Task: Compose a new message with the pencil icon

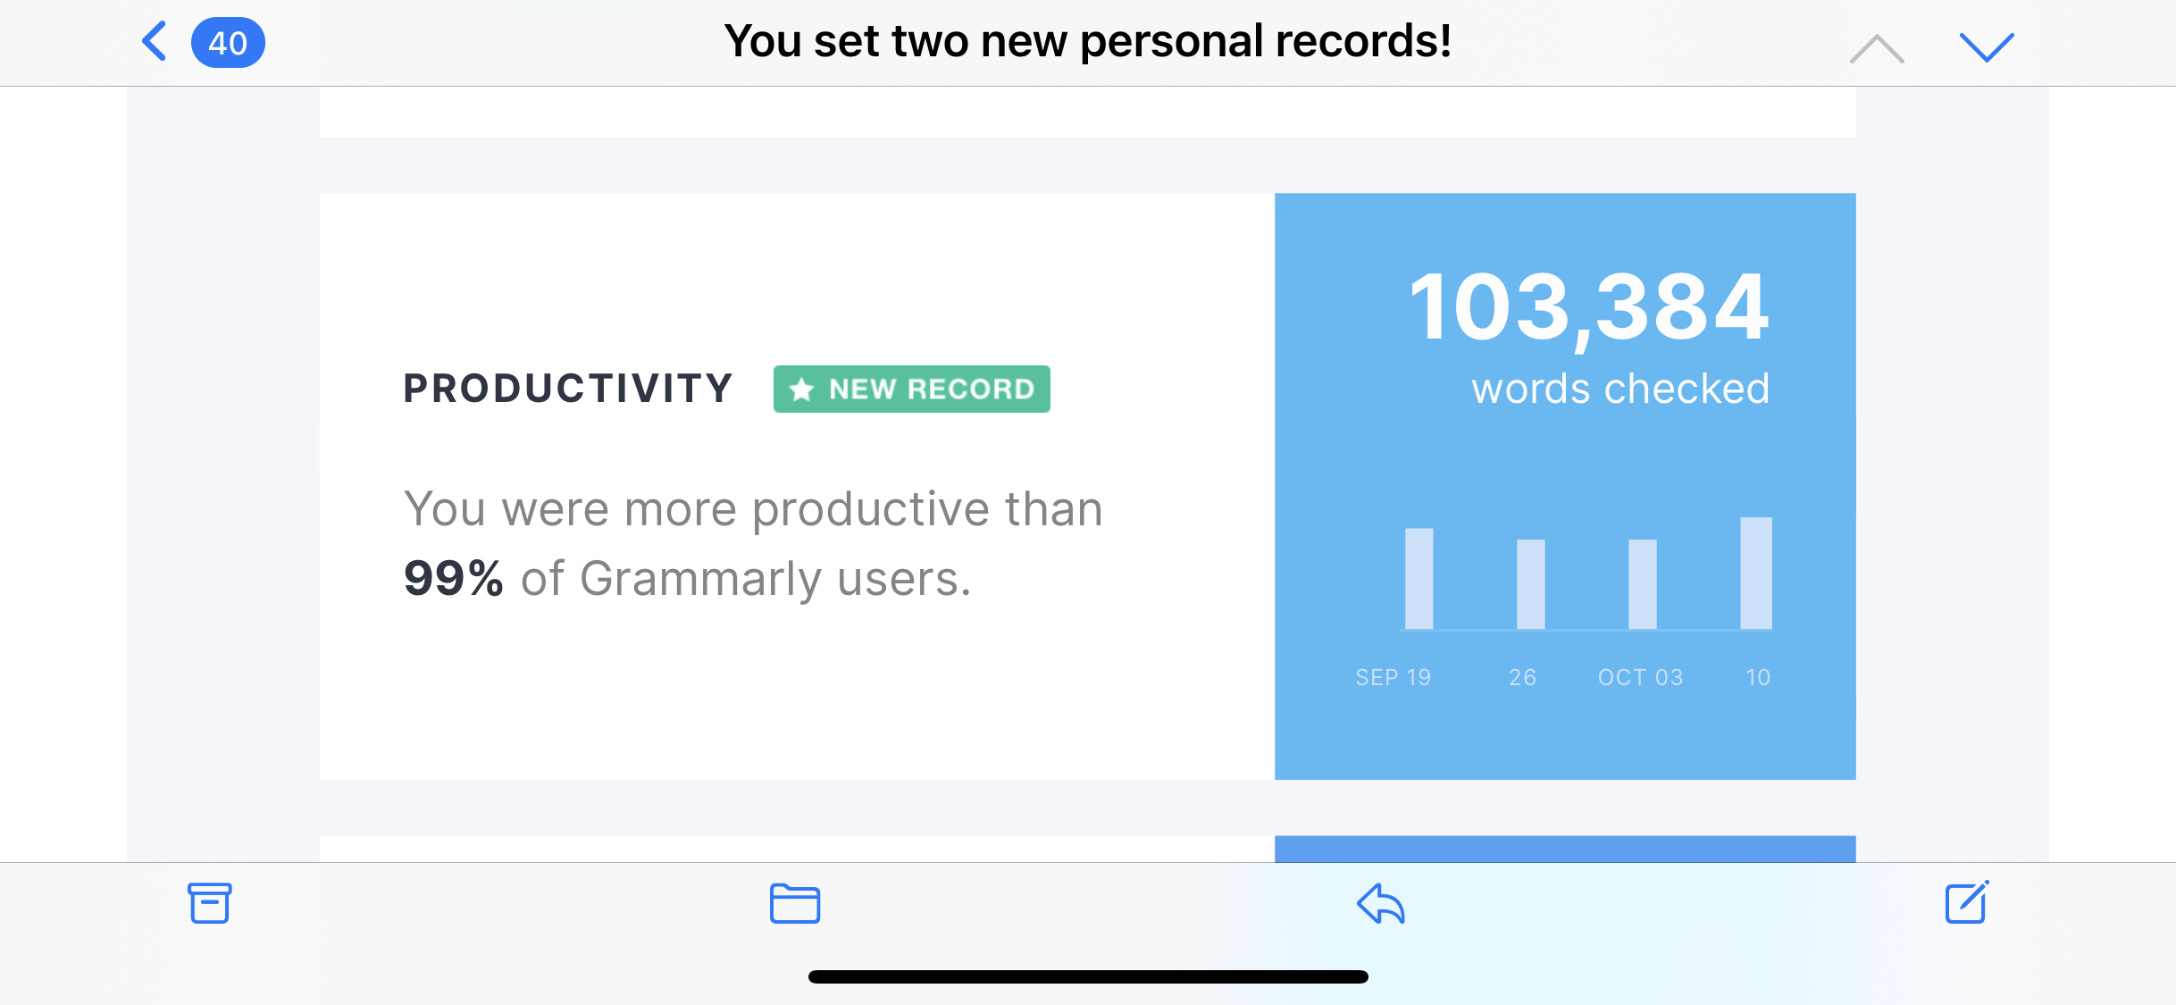Action: pos(1967,902)
